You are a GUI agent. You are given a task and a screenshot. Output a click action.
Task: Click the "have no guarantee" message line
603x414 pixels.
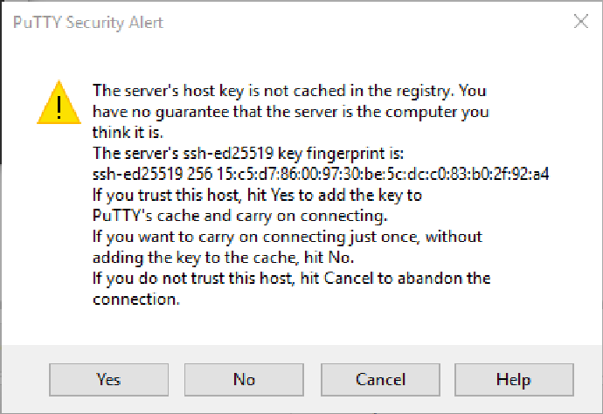[x=290, y=112]
